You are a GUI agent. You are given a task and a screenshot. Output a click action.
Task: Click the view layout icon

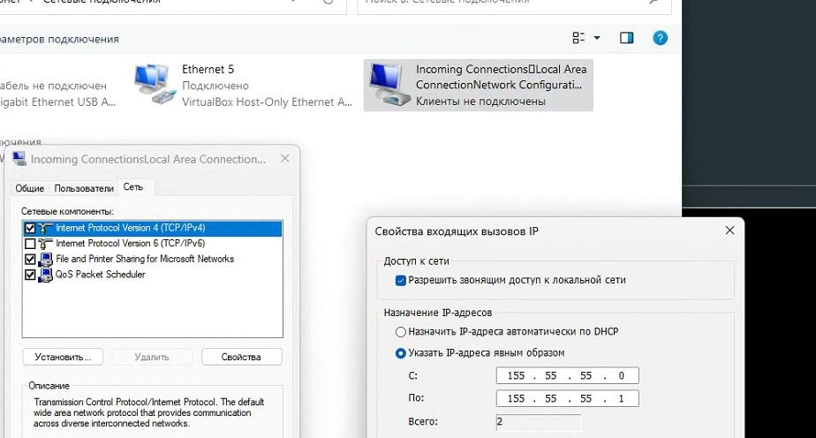[578, 38]
